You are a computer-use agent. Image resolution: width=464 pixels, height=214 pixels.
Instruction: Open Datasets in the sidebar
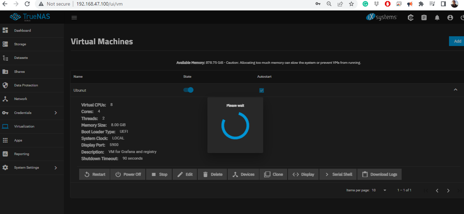click(32, 58)
